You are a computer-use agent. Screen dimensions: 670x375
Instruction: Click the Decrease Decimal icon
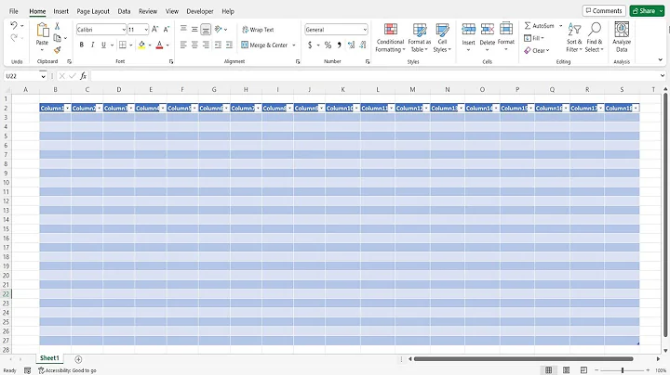(363, 45)
